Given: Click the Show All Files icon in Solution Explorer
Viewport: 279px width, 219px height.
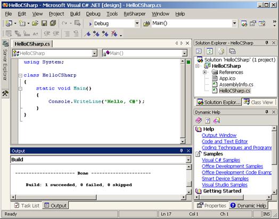Looking at the screenshot, I should pyautogui.click(x=221, y=51).
